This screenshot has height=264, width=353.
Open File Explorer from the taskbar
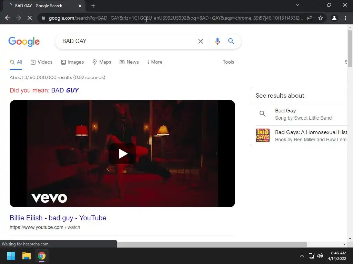(x=26, y=256)
